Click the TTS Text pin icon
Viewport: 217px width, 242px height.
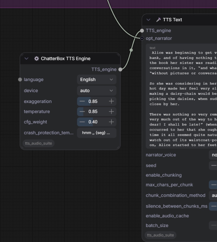[158, 20]
